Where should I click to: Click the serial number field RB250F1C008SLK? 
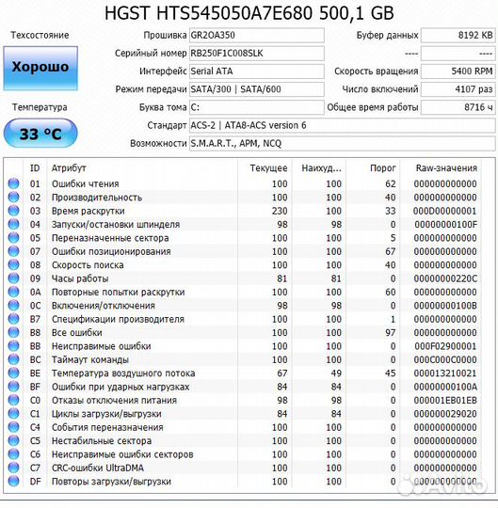click(257, 54)
